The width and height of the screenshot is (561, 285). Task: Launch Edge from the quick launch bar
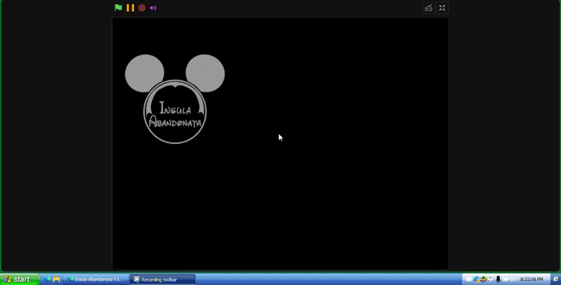point(47,279)
